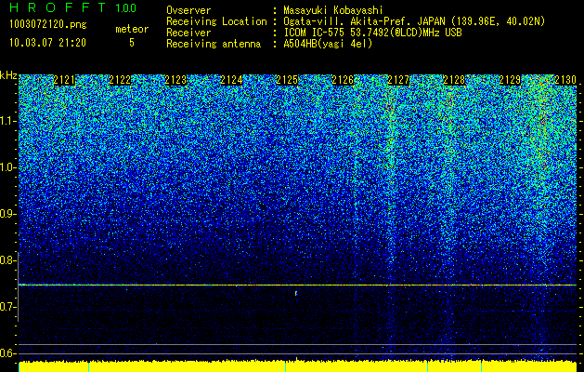
Task: Select the filename 1003072120.png
Action: (x=48, y=24)
